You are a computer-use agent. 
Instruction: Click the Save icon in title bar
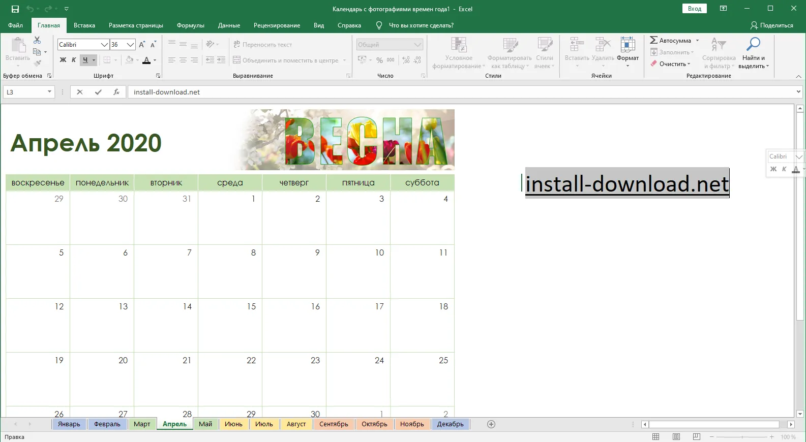(x=15, y=9)
